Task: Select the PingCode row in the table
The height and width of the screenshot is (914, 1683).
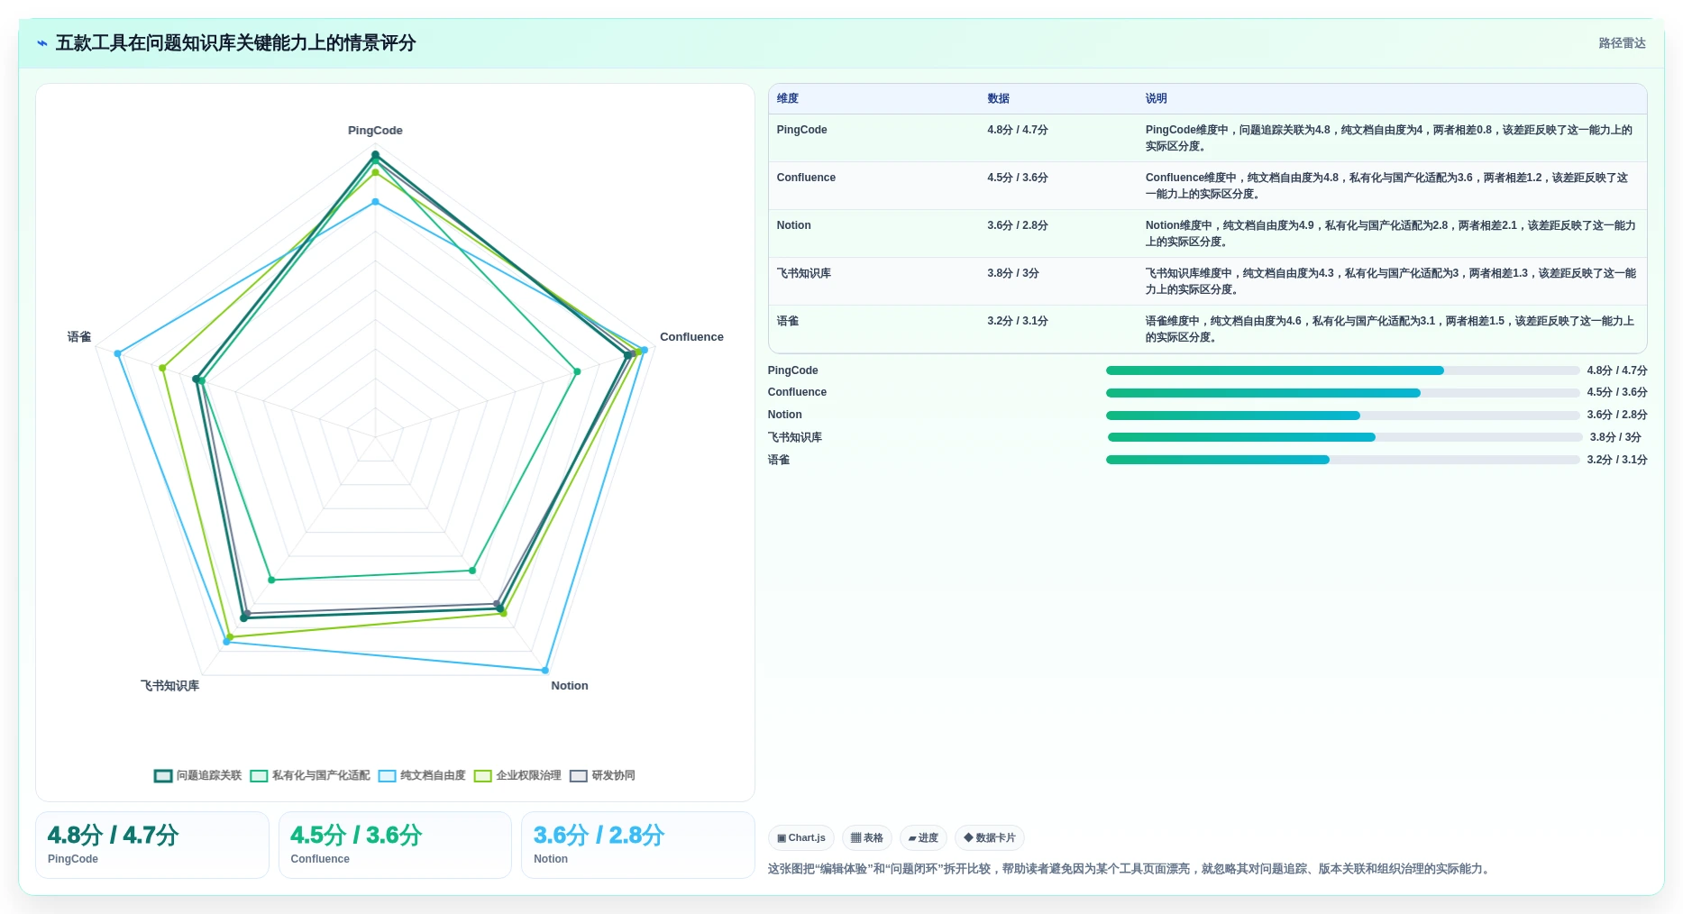Action: coord(1207,138)
